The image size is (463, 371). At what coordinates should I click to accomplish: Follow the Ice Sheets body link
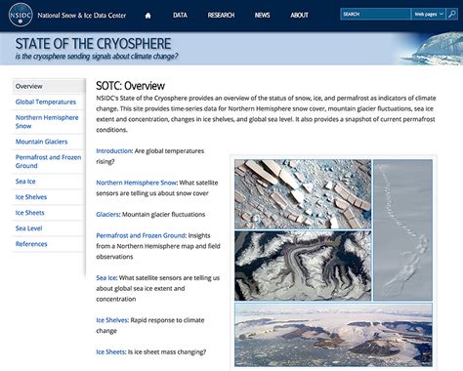coord(110,351)
